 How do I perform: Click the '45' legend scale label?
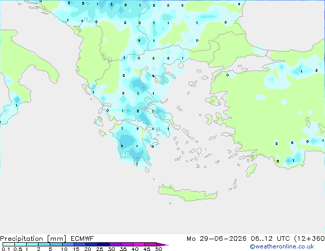click(147, 249)
